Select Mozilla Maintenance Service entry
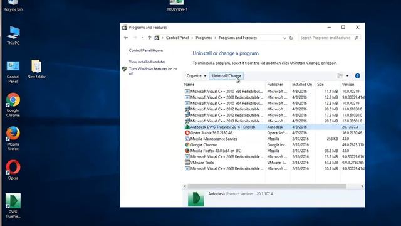Viewport: 401px width, 226px height. pos(274,139)
